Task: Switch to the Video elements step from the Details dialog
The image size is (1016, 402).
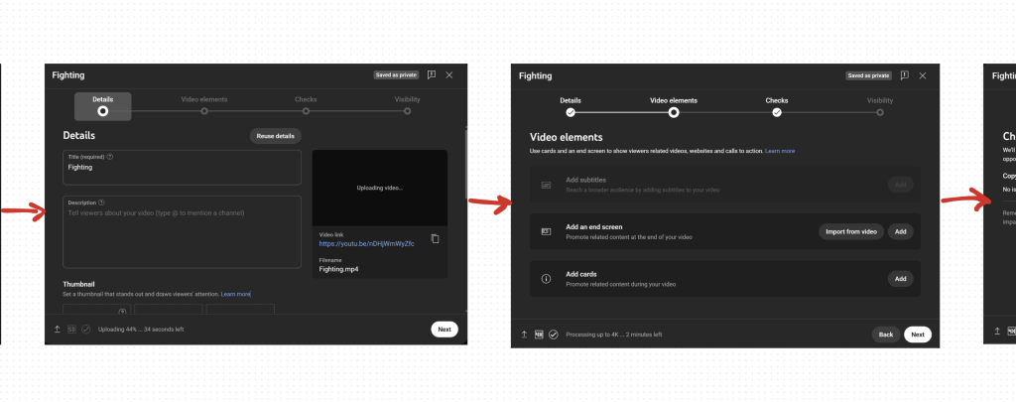Action: coord(204,110)
